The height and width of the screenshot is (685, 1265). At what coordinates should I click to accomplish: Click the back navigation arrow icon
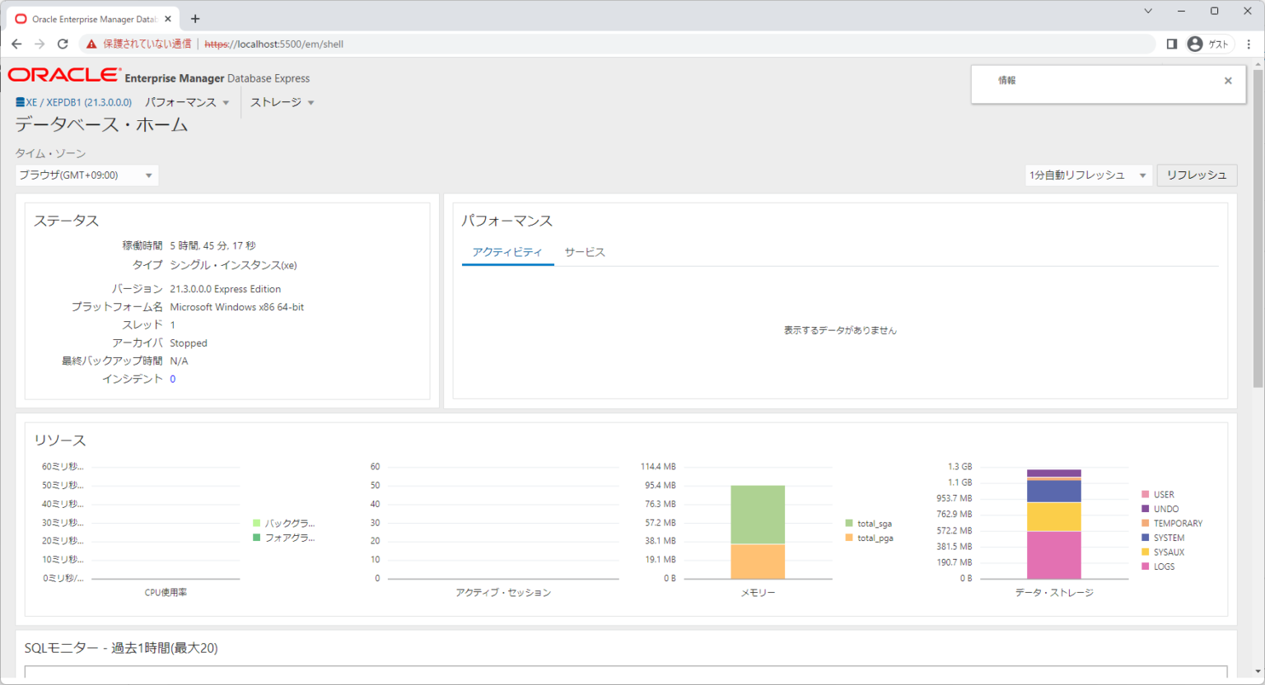(16, 44)
